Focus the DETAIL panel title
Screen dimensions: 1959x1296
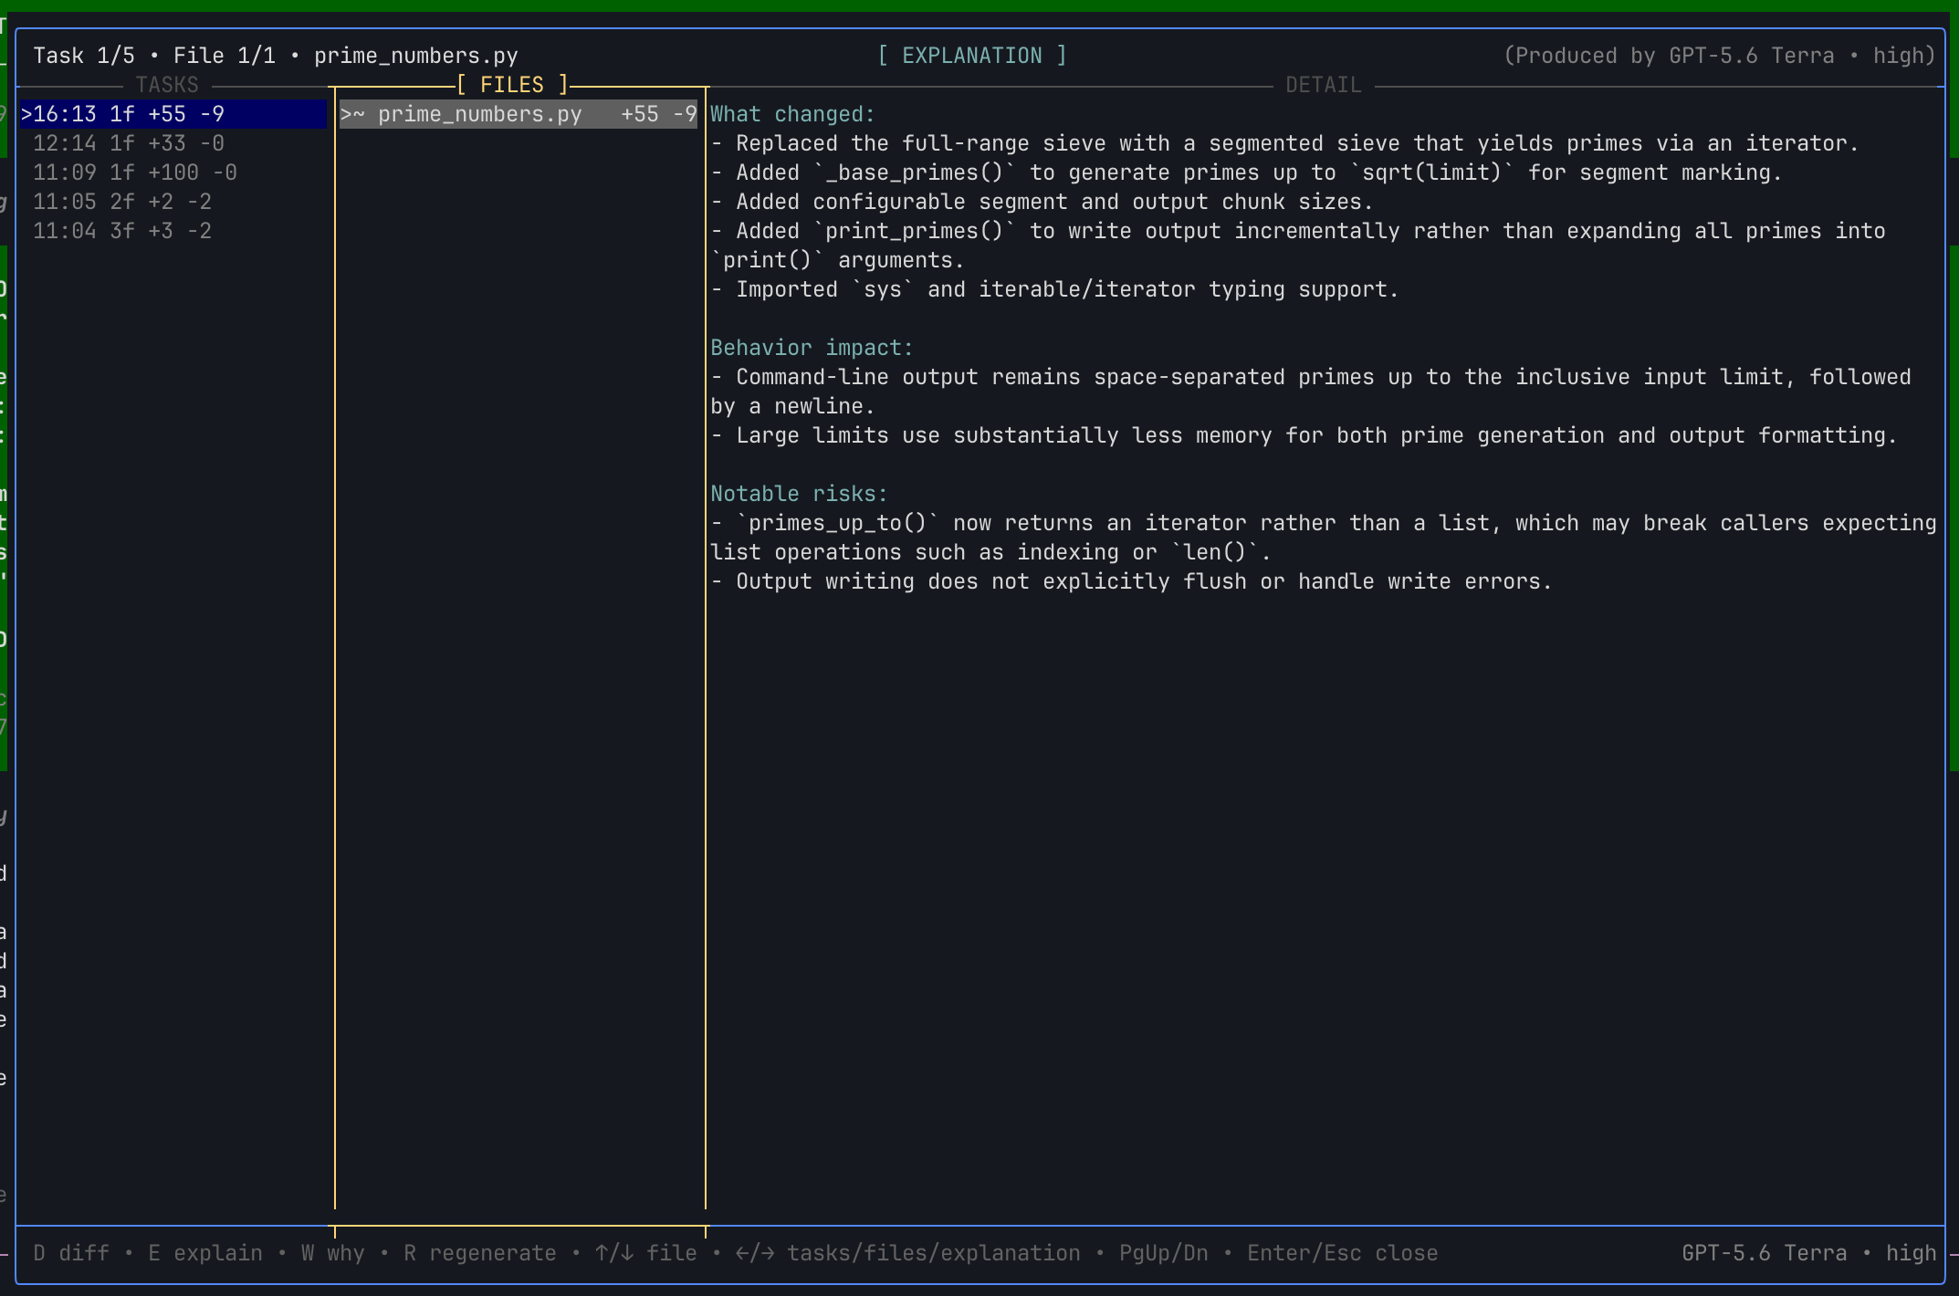1323,85
